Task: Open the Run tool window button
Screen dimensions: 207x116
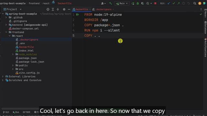Action: point(16,112)
